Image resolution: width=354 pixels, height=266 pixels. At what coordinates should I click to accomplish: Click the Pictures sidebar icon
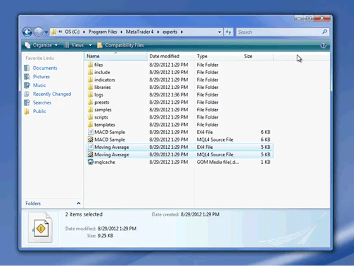coord(27,76)
